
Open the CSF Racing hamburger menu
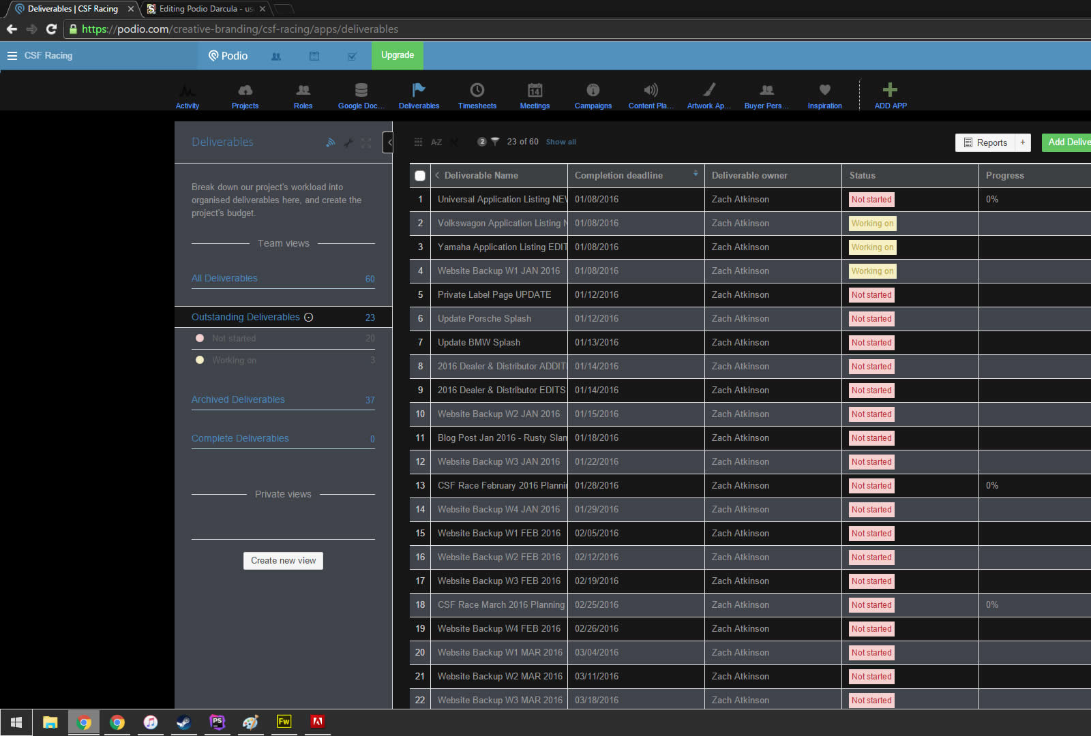click(12, 55)
